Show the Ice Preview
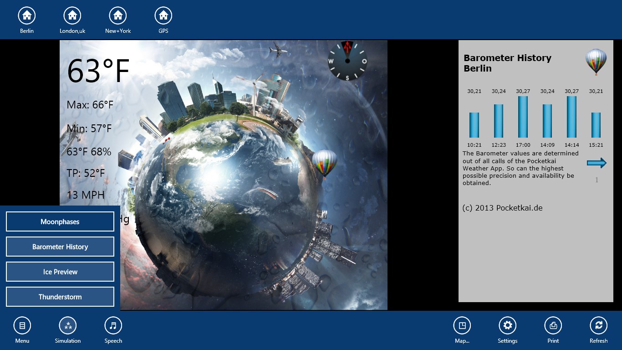This screenshot has width=622, height=350. click(x=60, y=272)
